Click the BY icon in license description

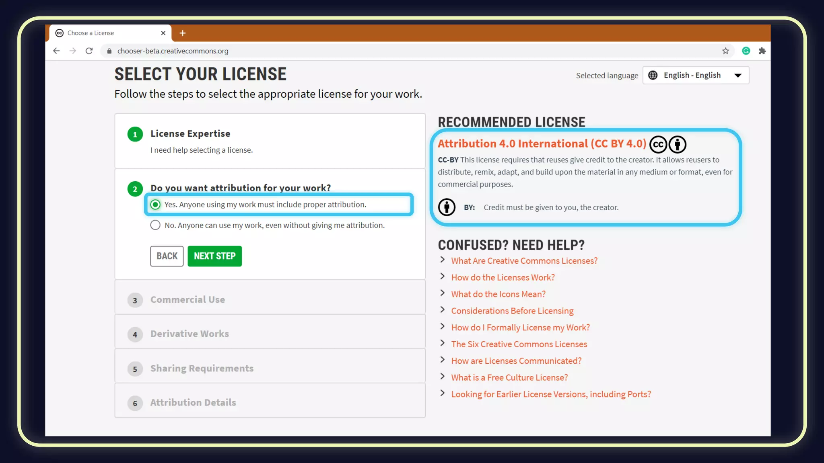pos(447,207)
